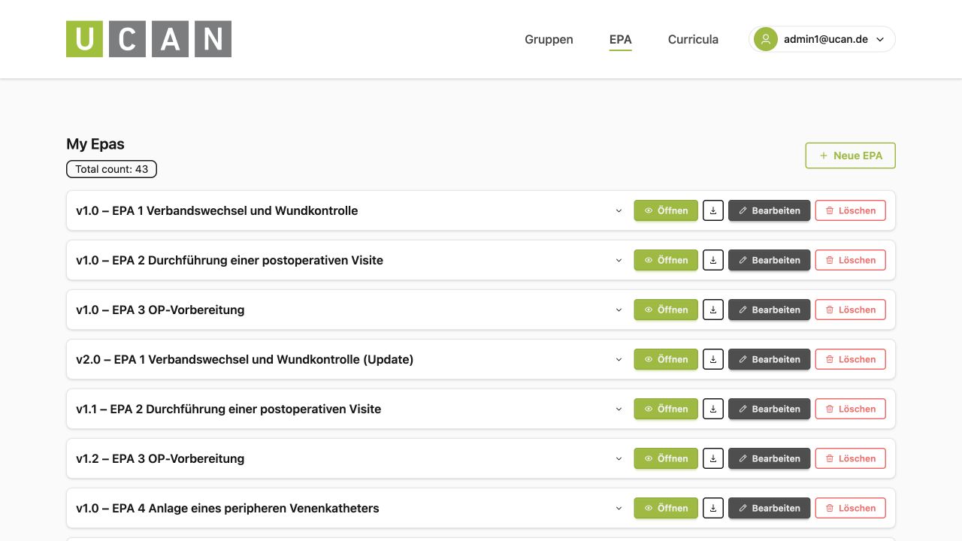Image resolution: width=962 pixels, height=541 pixels.
Task: Download v1.0 EPA 3 OP-Vorbereitung
Action: (x=713, y=310)
